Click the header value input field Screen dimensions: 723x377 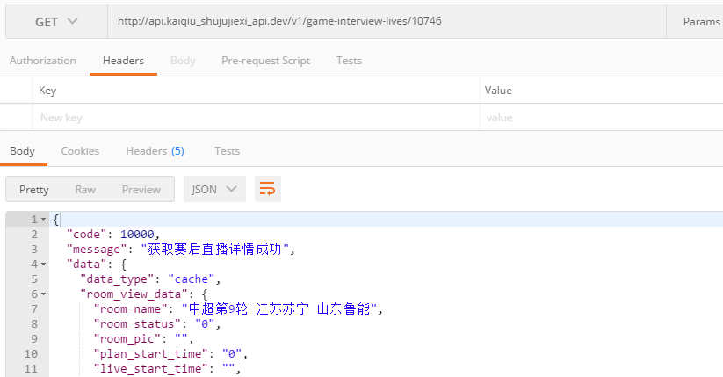597,118
